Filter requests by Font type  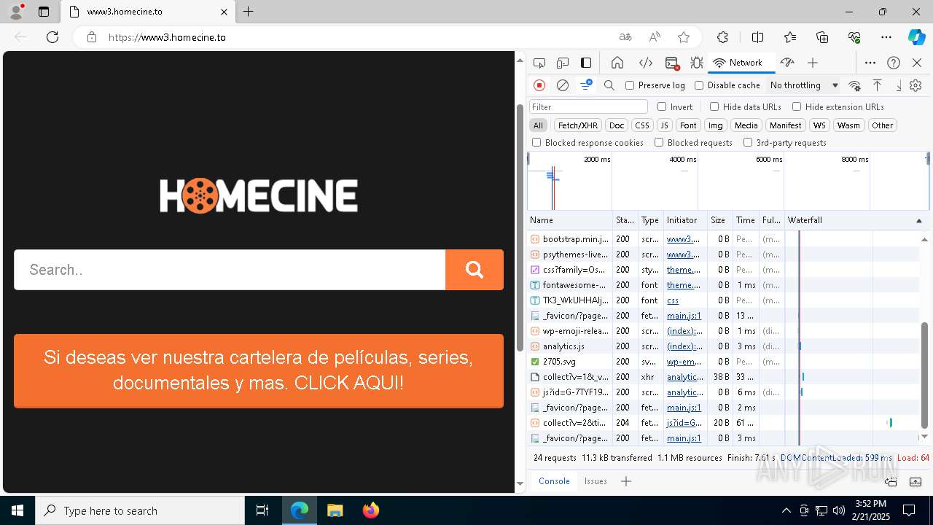pyautogui.click(x=688, y=125)
